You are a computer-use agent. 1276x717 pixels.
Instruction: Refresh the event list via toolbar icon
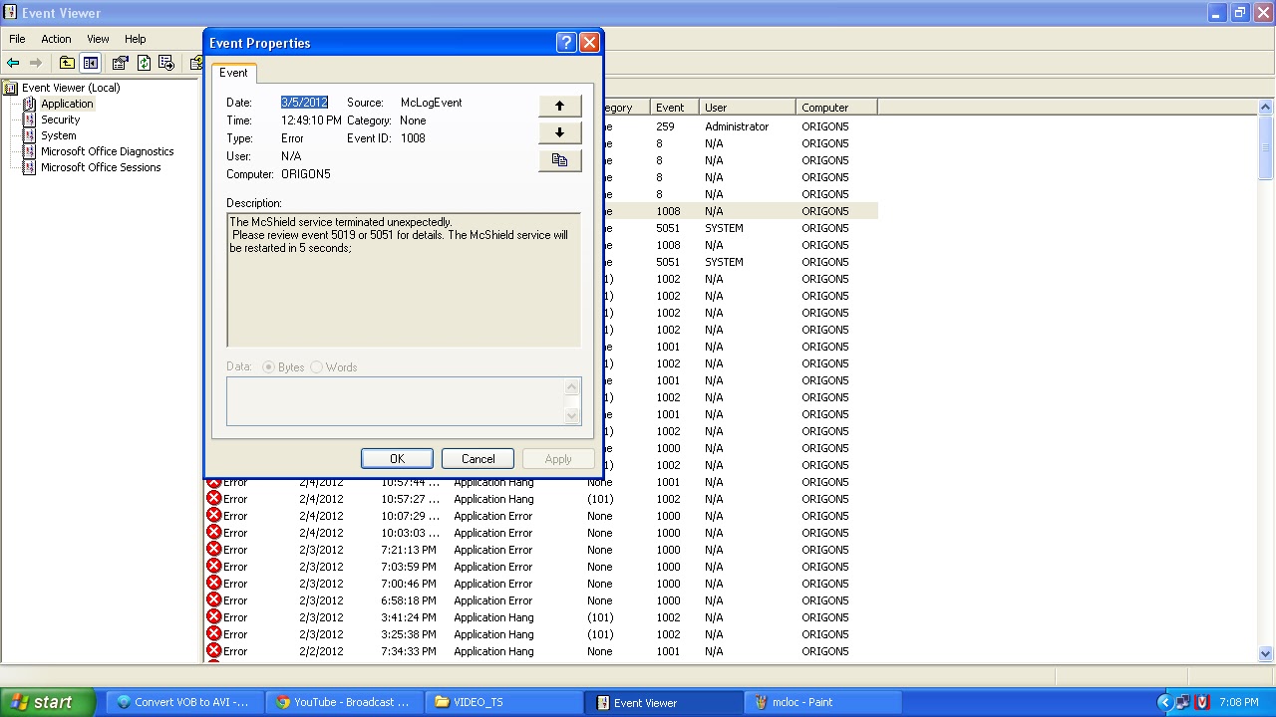[x=144, y=63]
